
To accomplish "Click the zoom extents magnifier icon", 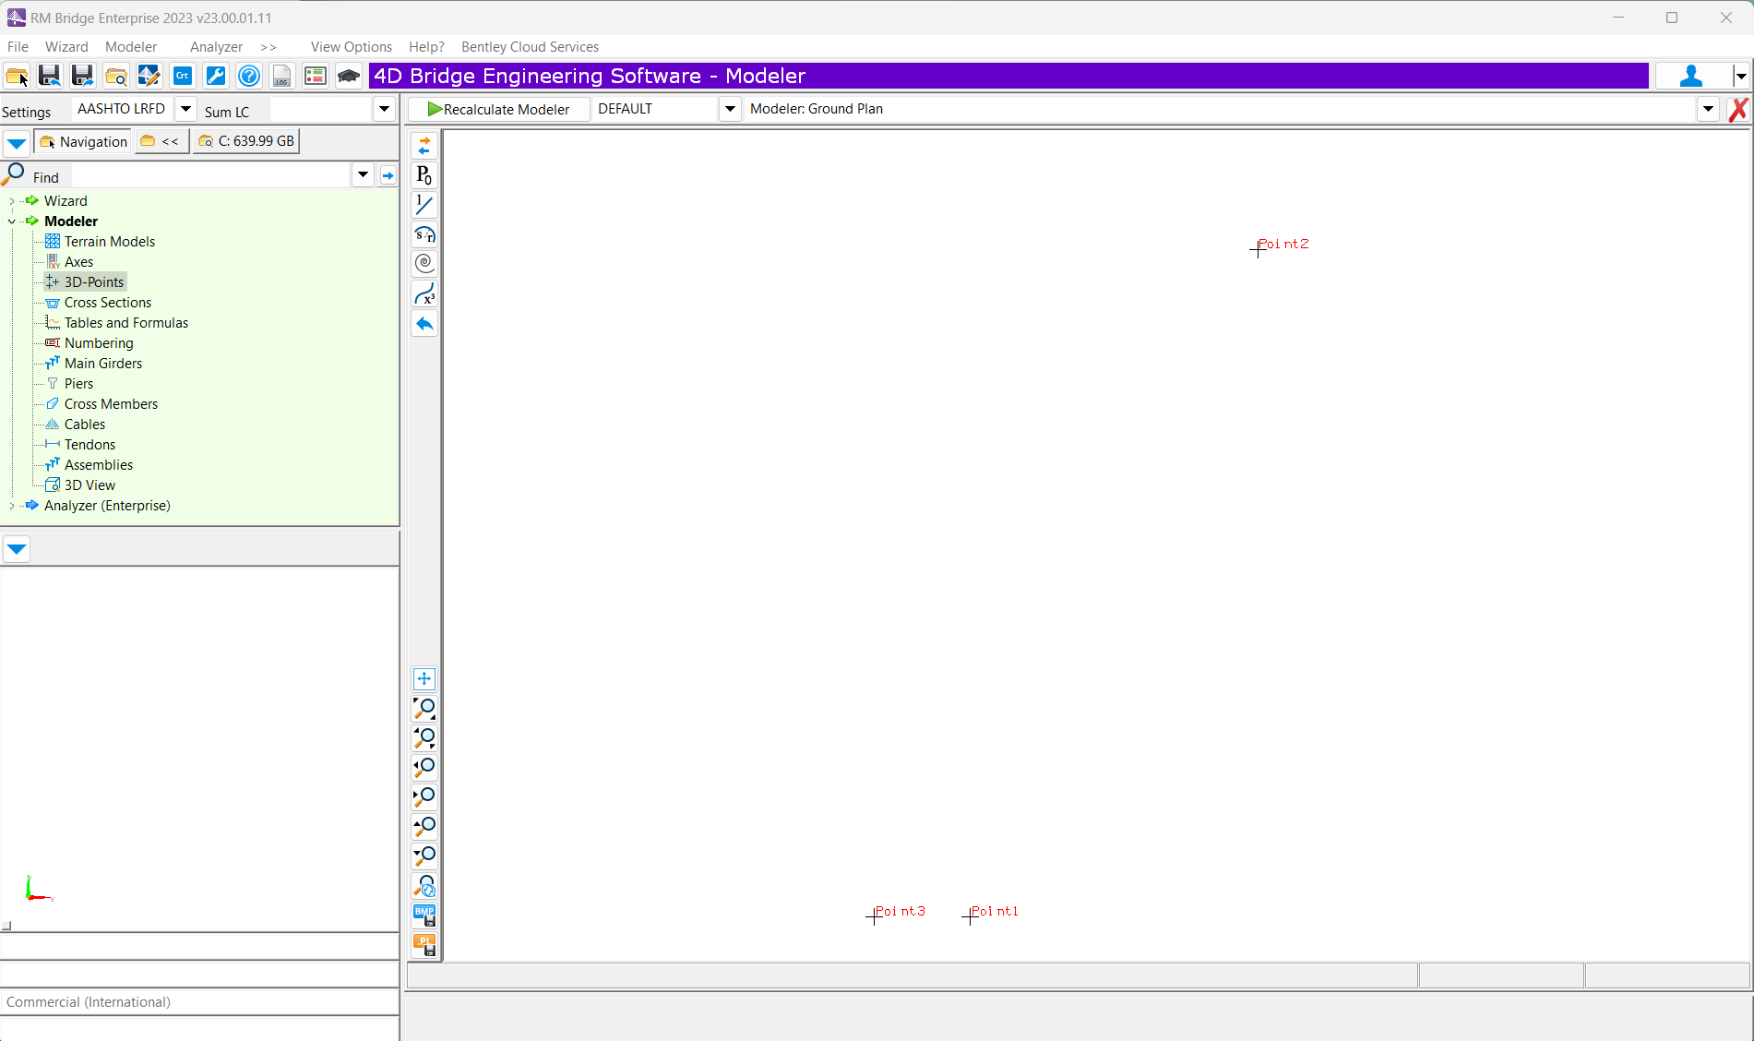I will point(424,738).
